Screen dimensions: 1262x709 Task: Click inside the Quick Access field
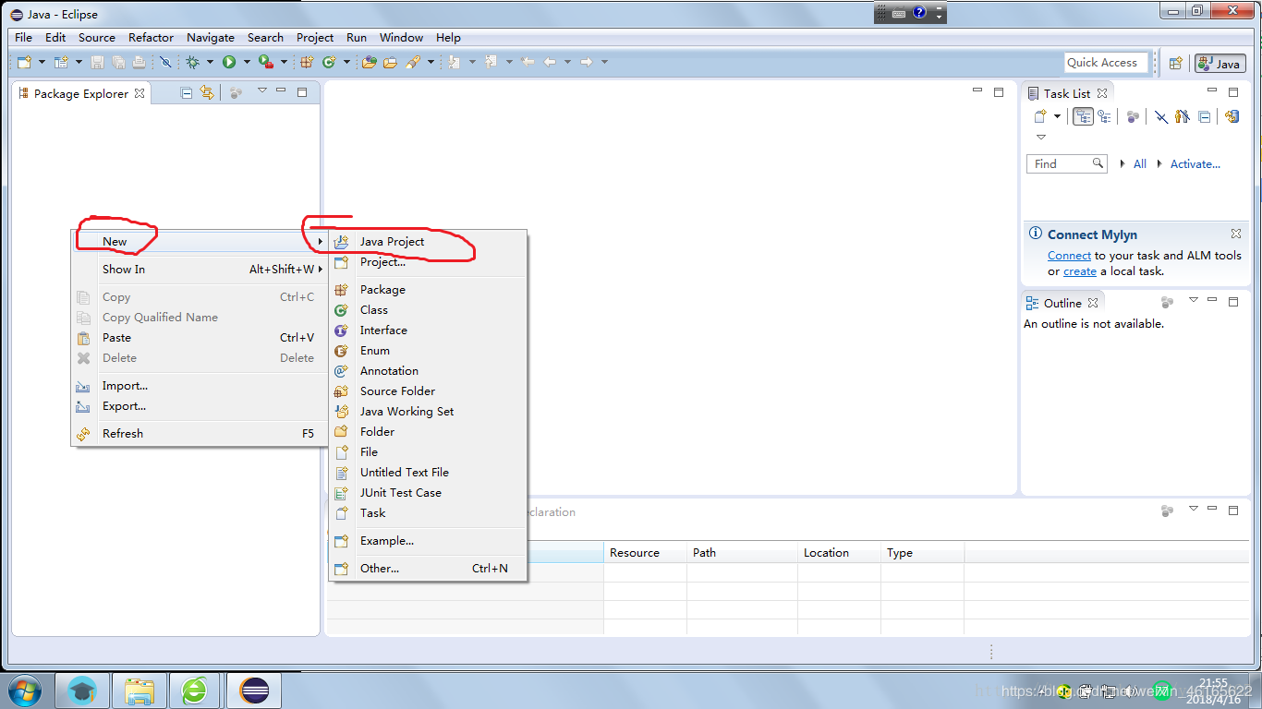click(x=1106, y=62)
